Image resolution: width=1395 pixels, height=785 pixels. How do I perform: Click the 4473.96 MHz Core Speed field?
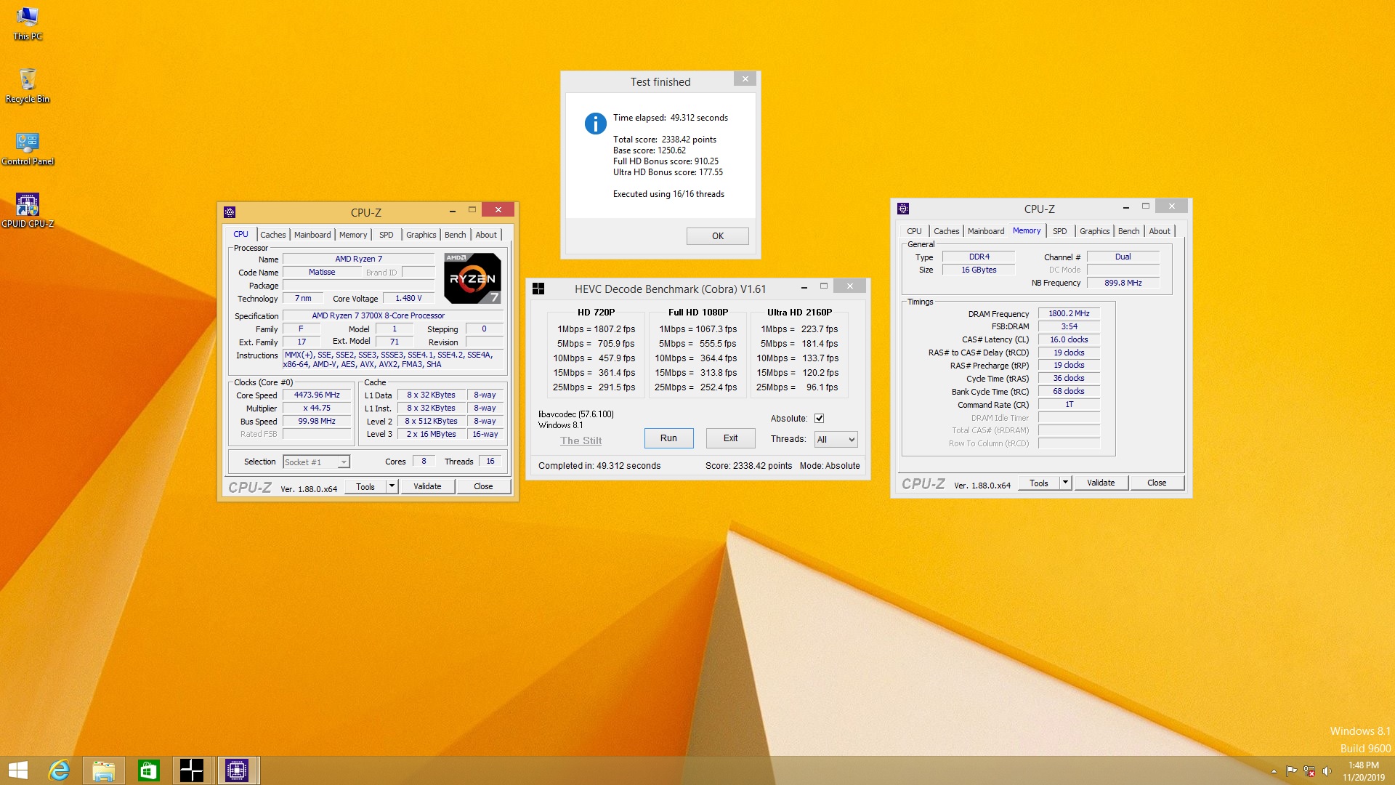pyautogui.click(x=317, y=395)
